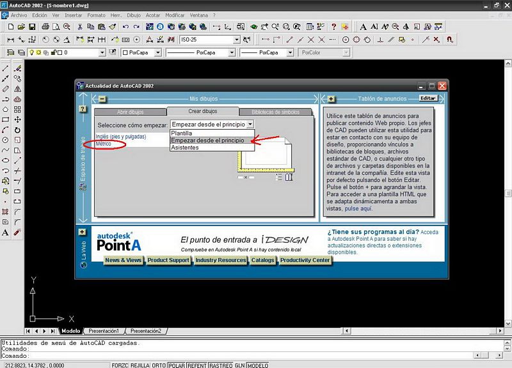
Task: Open the Formato menu
Action: [97, 15]
